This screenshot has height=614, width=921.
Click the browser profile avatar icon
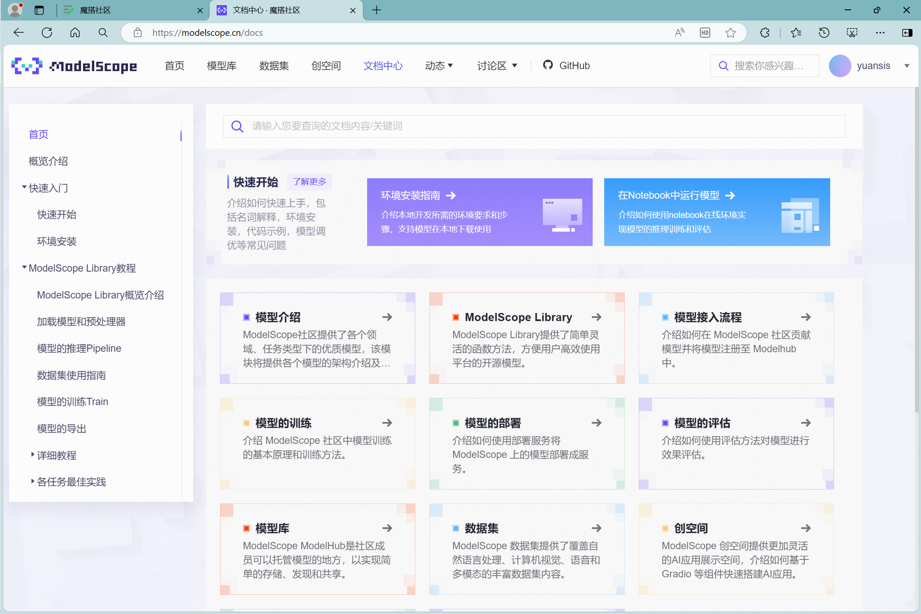click(15, 10)
